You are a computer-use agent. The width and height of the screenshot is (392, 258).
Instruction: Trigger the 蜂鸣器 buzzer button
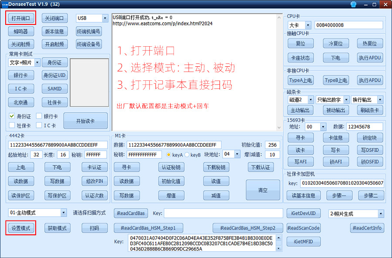tap(20, 31)
